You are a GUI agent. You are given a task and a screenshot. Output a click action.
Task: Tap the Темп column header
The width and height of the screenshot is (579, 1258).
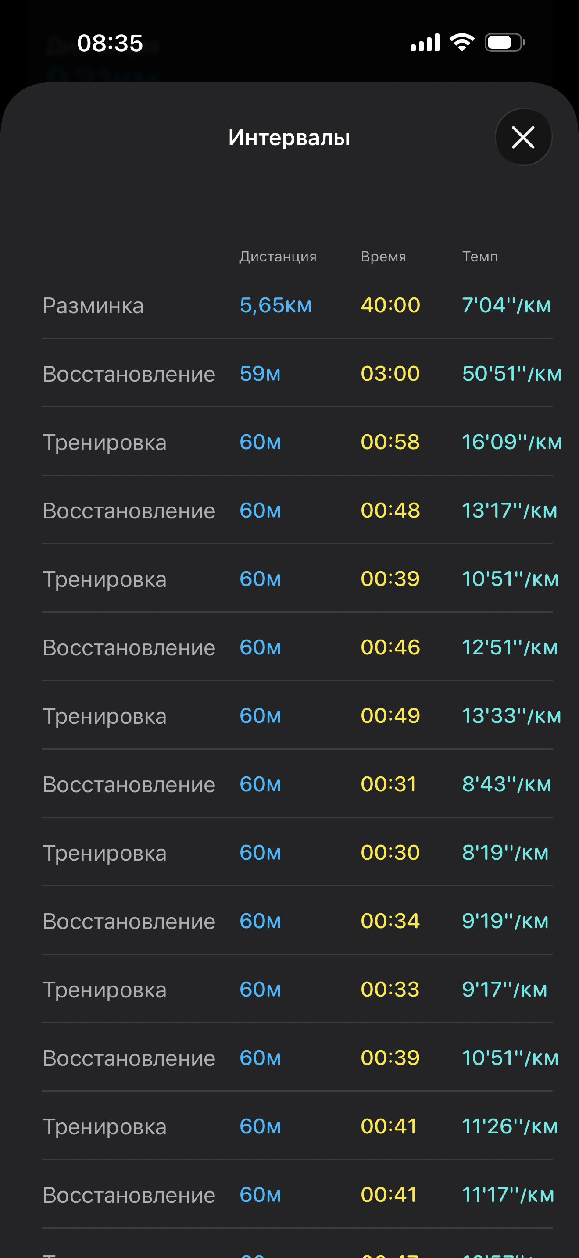(480, 257)
